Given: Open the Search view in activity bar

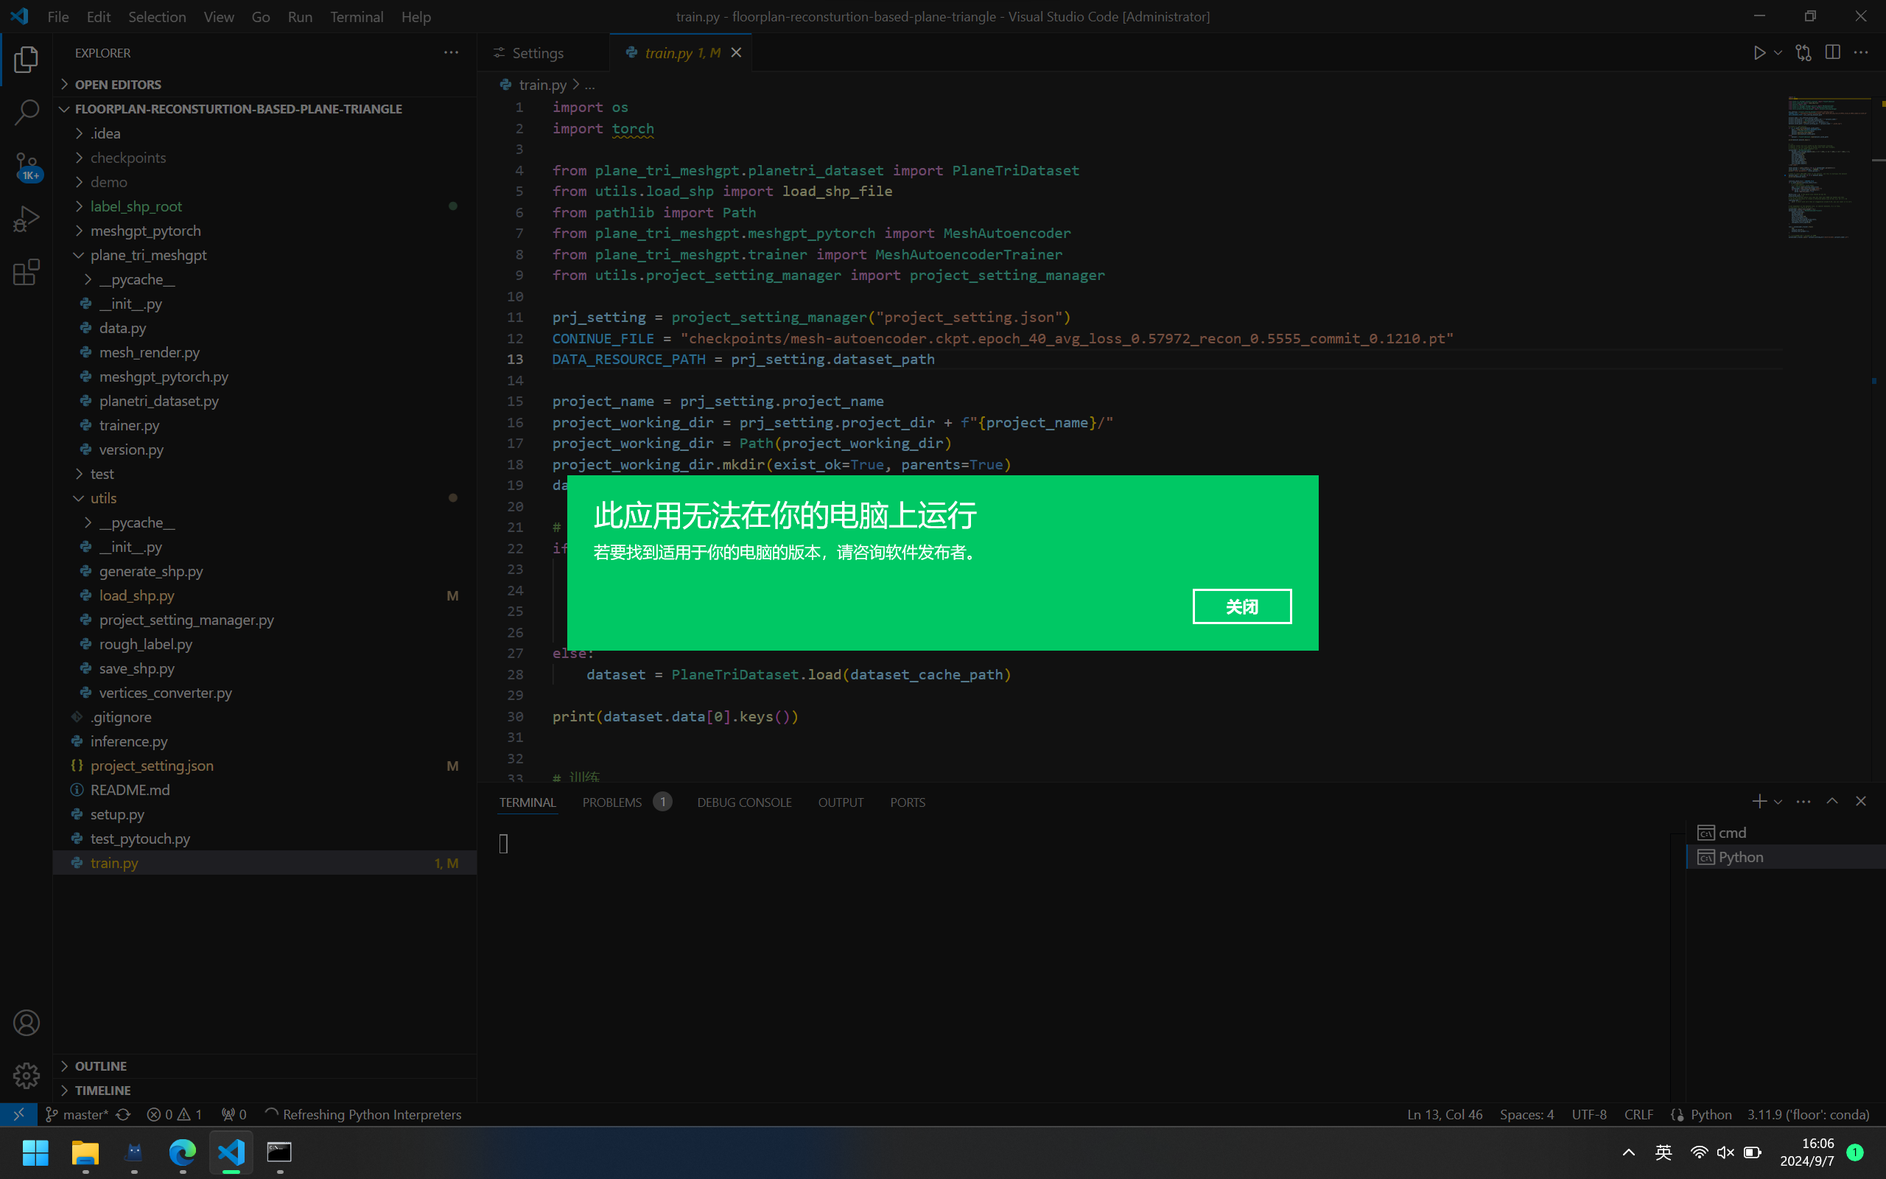Looking at the screenshot, I should (x=26, y=112).
